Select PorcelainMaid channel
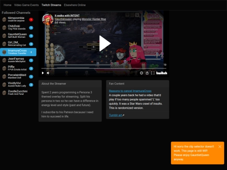Image resolution: width=227 pixels, height=170 pixels. (x=18, y=76)
